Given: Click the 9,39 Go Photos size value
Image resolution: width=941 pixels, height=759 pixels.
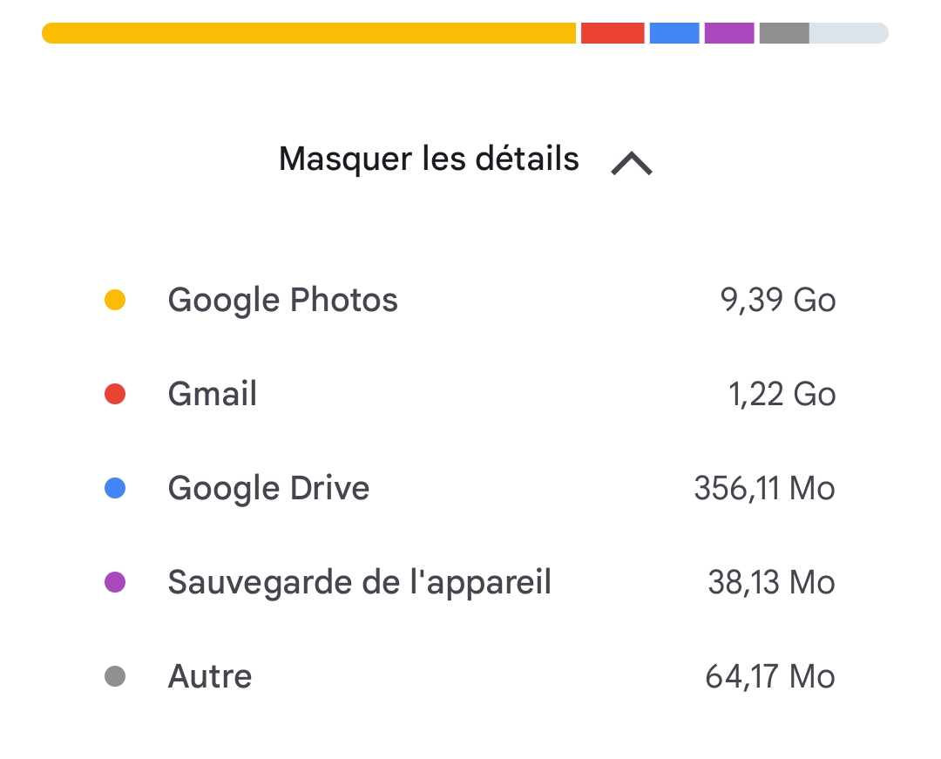Looking at the screenshot, I should pyautogui.click(x=778, y=301).
